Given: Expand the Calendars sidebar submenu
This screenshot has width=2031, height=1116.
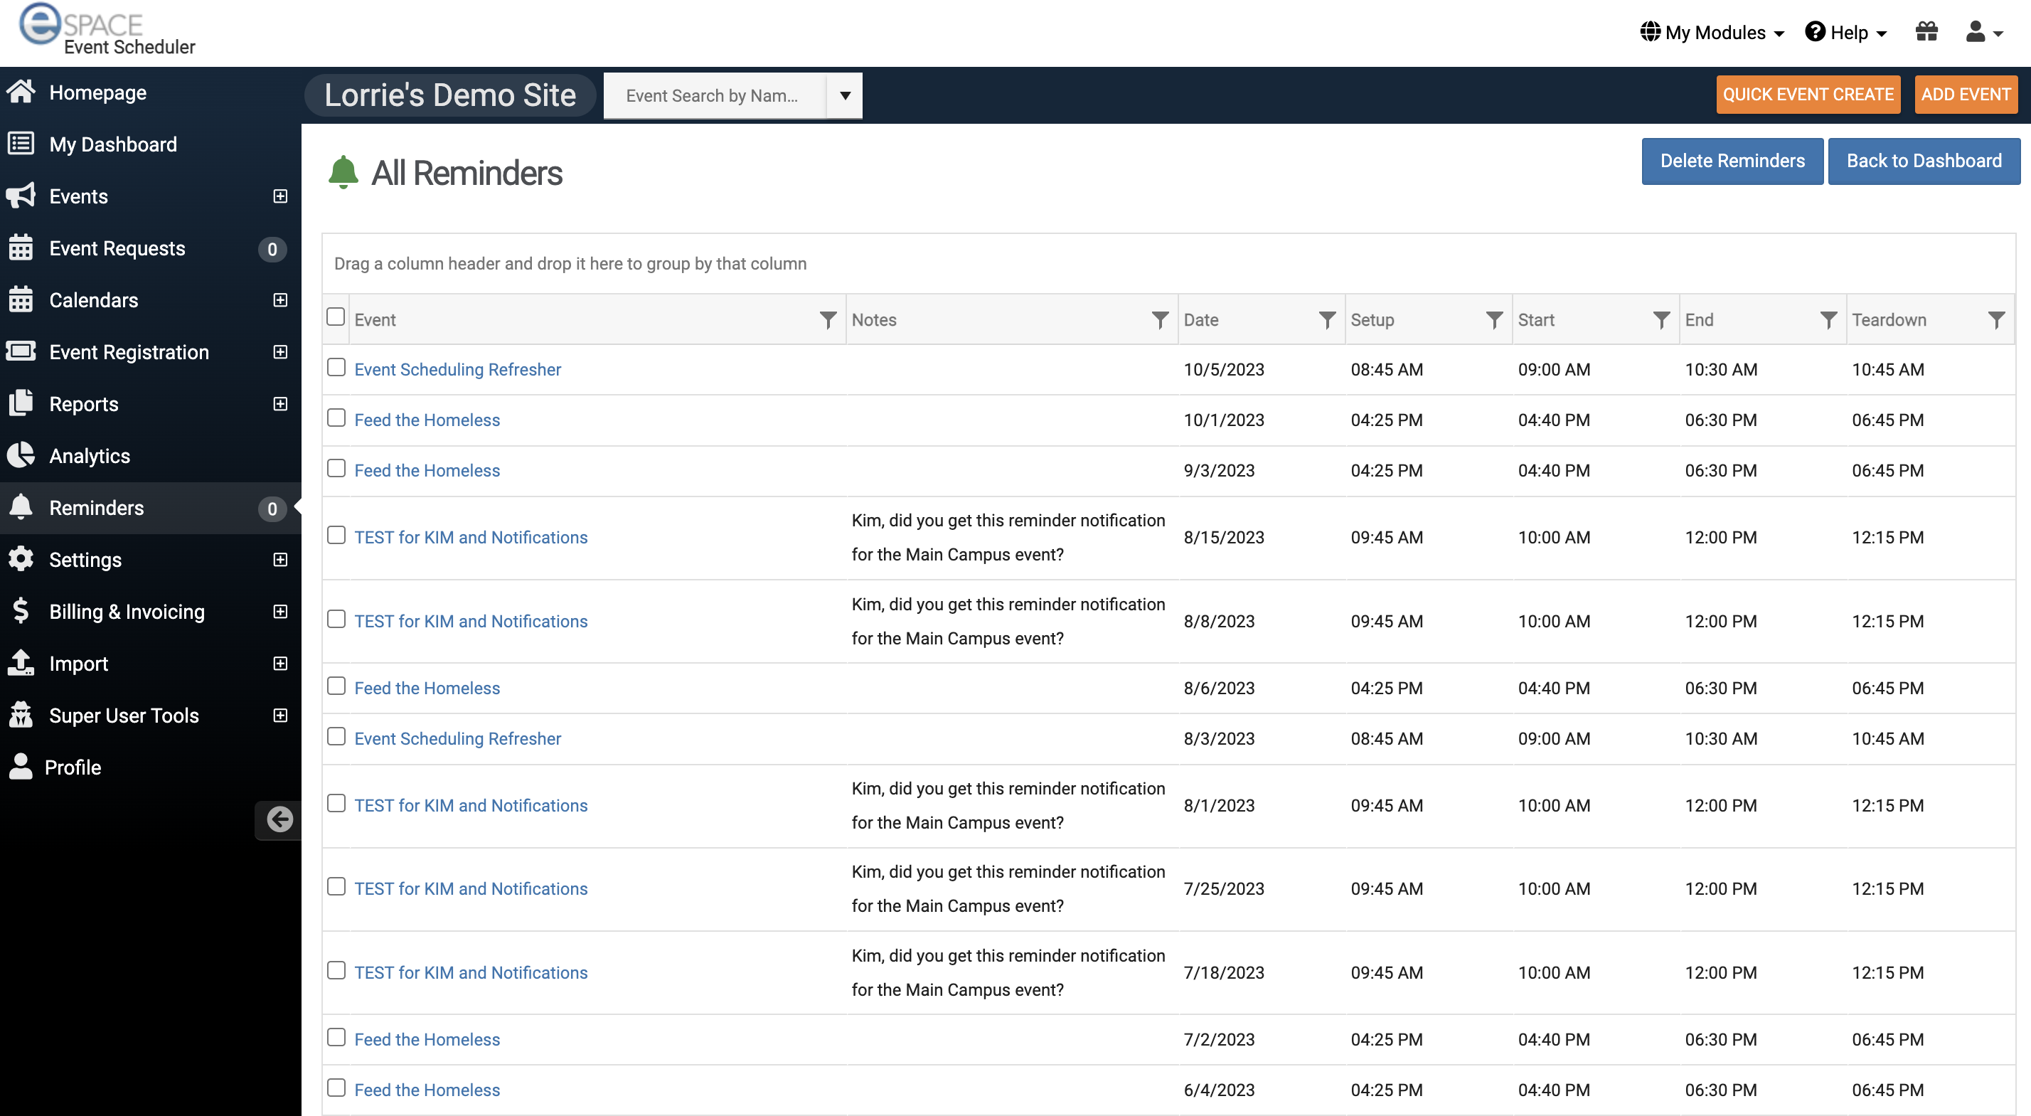Looking at the screenshot, I should [280, 299].
